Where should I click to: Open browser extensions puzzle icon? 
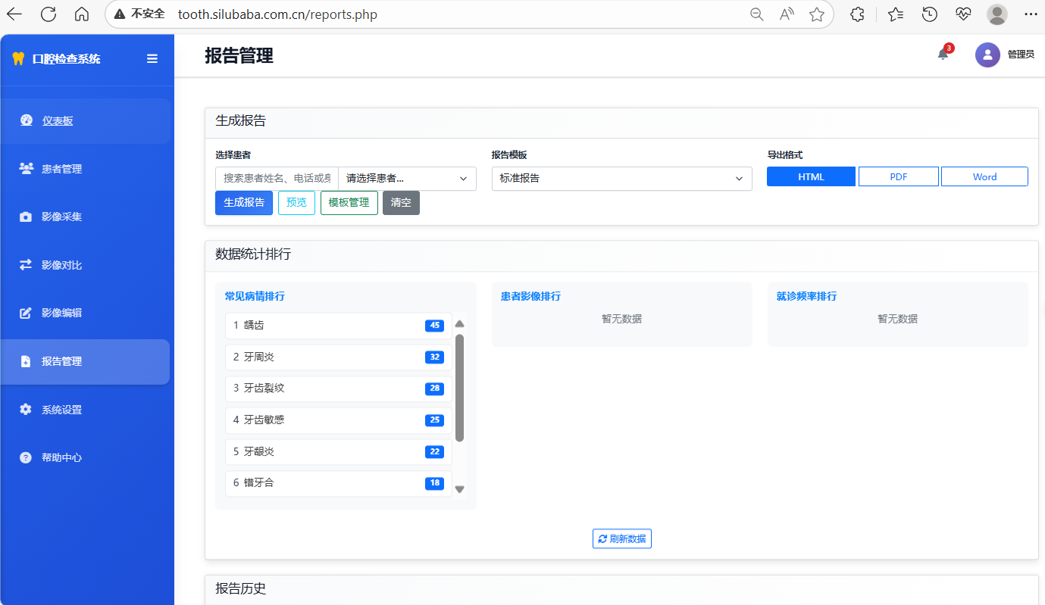click(857, 14)
